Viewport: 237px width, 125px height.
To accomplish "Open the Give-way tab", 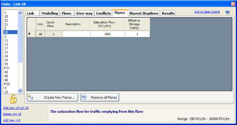I will coord(84,13).
